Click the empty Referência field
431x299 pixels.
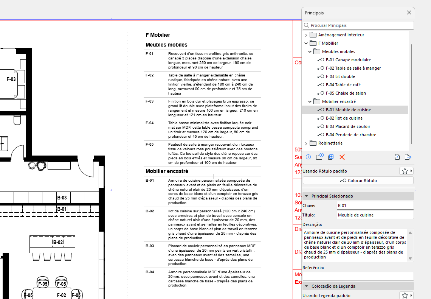click(358, 276)
